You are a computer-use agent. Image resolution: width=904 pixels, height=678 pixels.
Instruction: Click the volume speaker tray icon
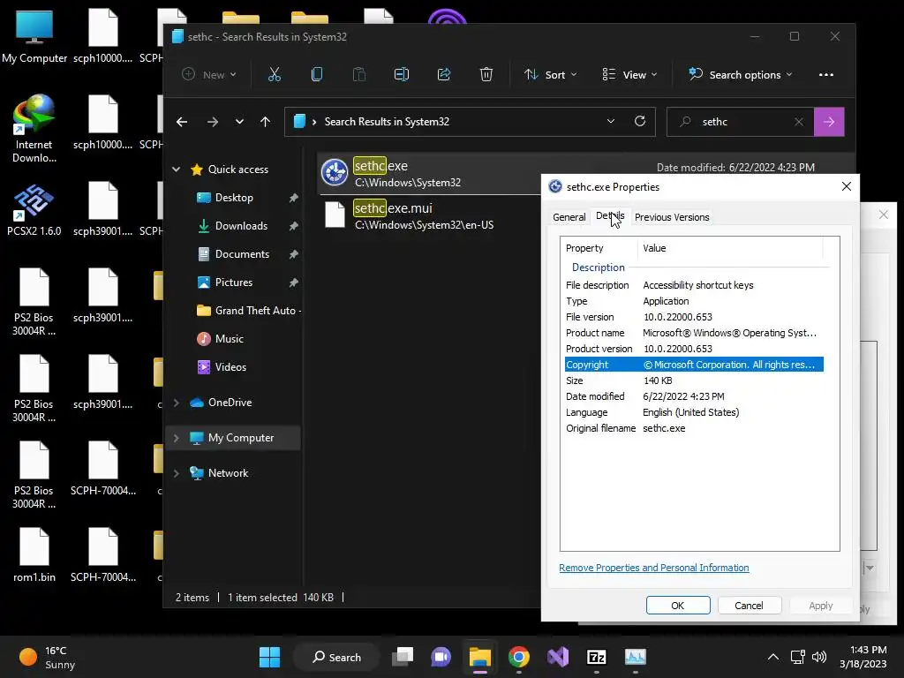[x=818, y=657]
